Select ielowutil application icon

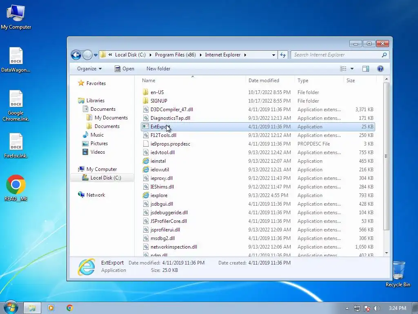[146, 170]
